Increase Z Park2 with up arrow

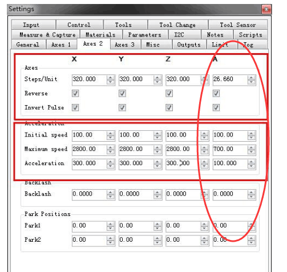pos(204,238)
